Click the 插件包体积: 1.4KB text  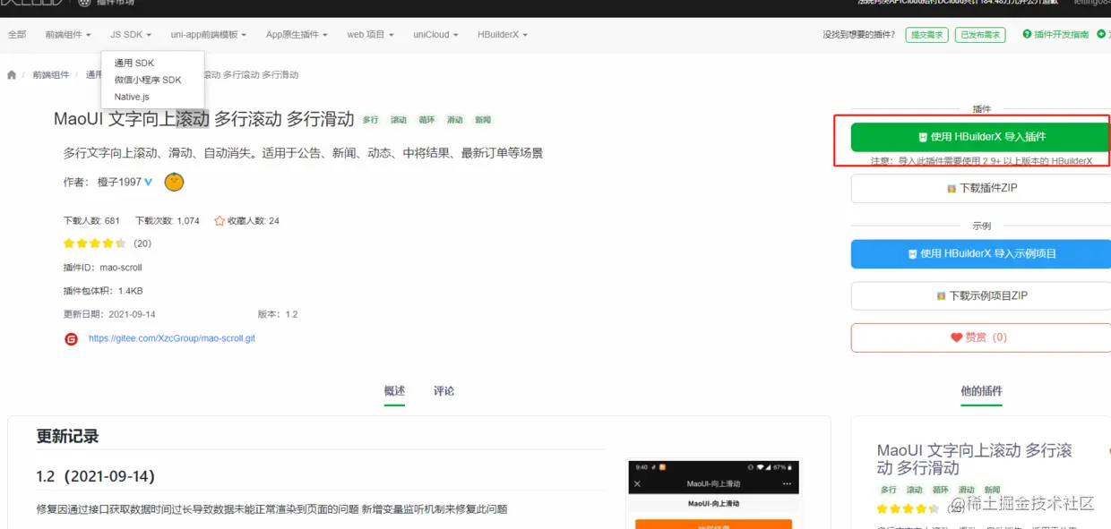103,291
